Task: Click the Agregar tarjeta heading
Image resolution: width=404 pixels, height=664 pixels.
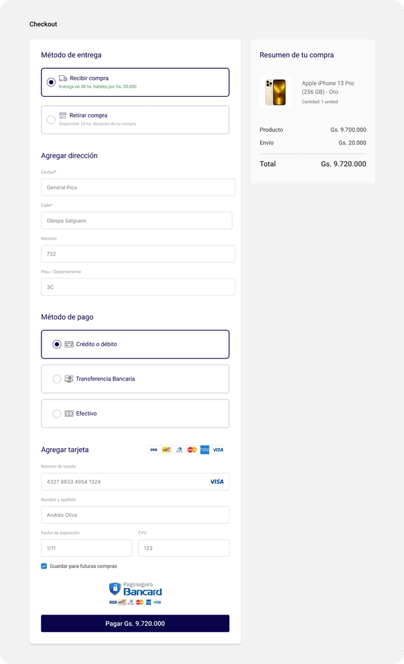Action: (65, 450)
